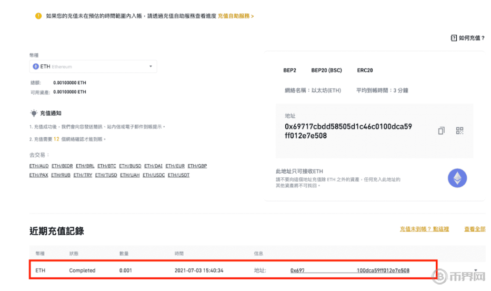Click the copy address icon
Screen dimensions: 491x291
coord(441,131)
